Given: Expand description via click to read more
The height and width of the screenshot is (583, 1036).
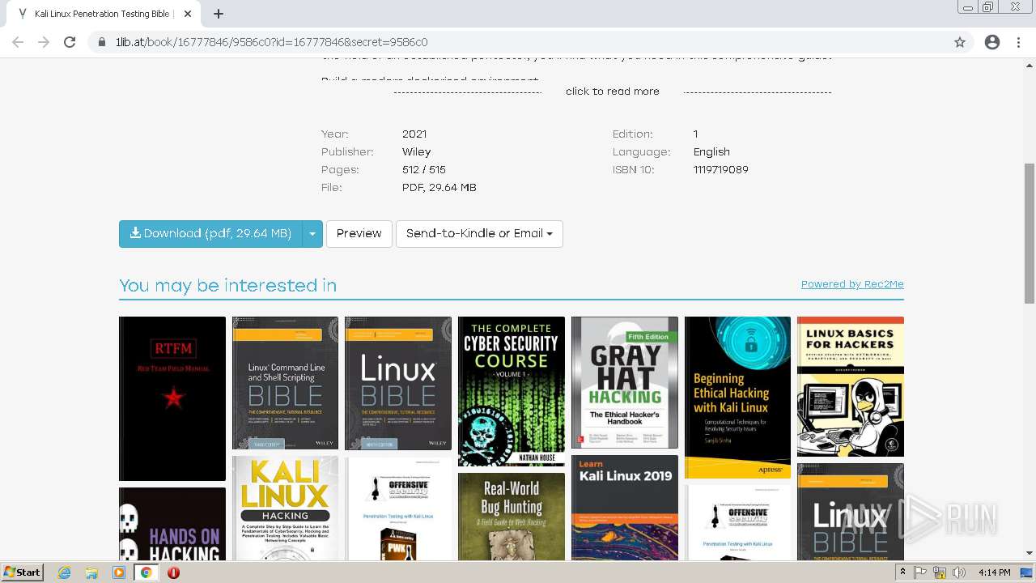Looking at the screenshot, I should click(613, 91).
